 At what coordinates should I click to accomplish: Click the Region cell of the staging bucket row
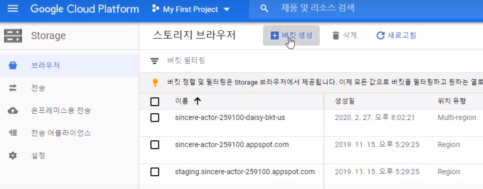point(449,172)
